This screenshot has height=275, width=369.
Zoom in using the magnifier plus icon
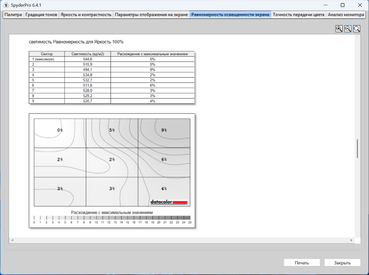pos(339,29)
